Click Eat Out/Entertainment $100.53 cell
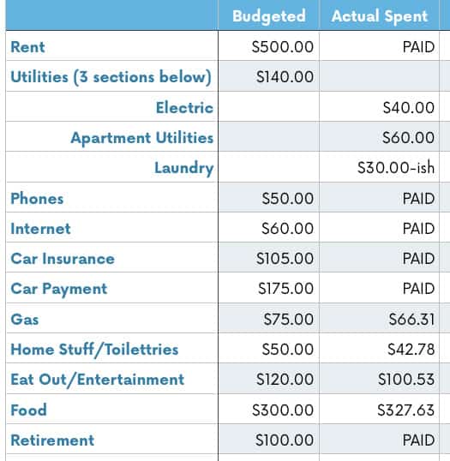This screenshot has height=461, width=450. (x=380, y=379)
